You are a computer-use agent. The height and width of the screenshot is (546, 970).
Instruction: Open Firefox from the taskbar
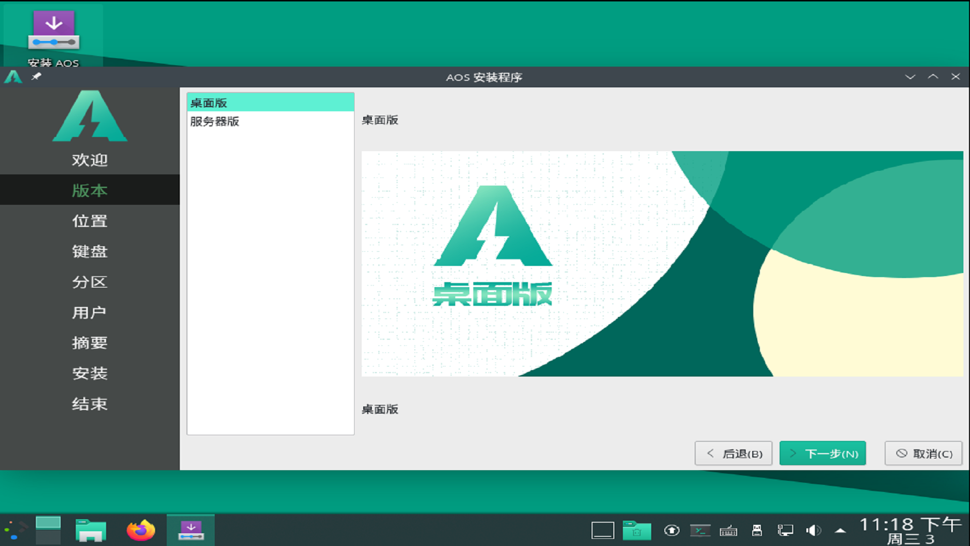click(x=140, y=530)
